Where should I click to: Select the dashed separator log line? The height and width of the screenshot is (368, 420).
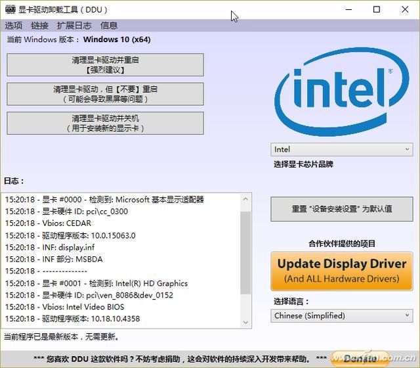tap(46, 271)
